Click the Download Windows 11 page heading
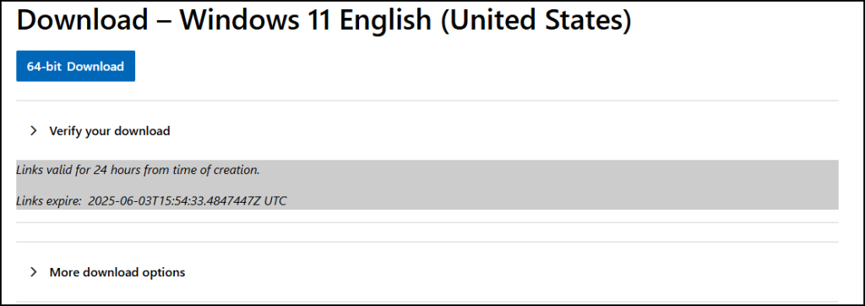This screenshot has width=865, height=306. (x=324, y=20)
